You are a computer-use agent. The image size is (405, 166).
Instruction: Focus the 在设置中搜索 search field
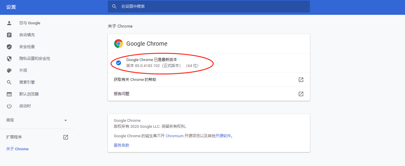tap(209, 6)
